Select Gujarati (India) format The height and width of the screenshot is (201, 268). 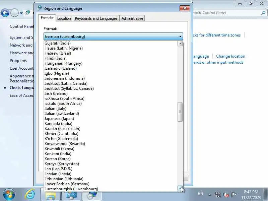pyautogui.click(x=111, y=43)
